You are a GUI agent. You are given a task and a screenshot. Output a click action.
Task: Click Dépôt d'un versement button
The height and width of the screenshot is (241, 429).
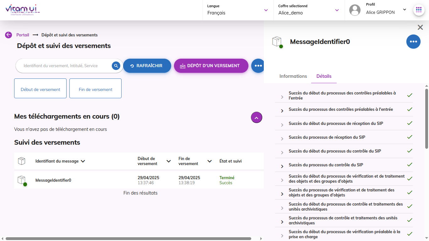[x=211, y=66]
